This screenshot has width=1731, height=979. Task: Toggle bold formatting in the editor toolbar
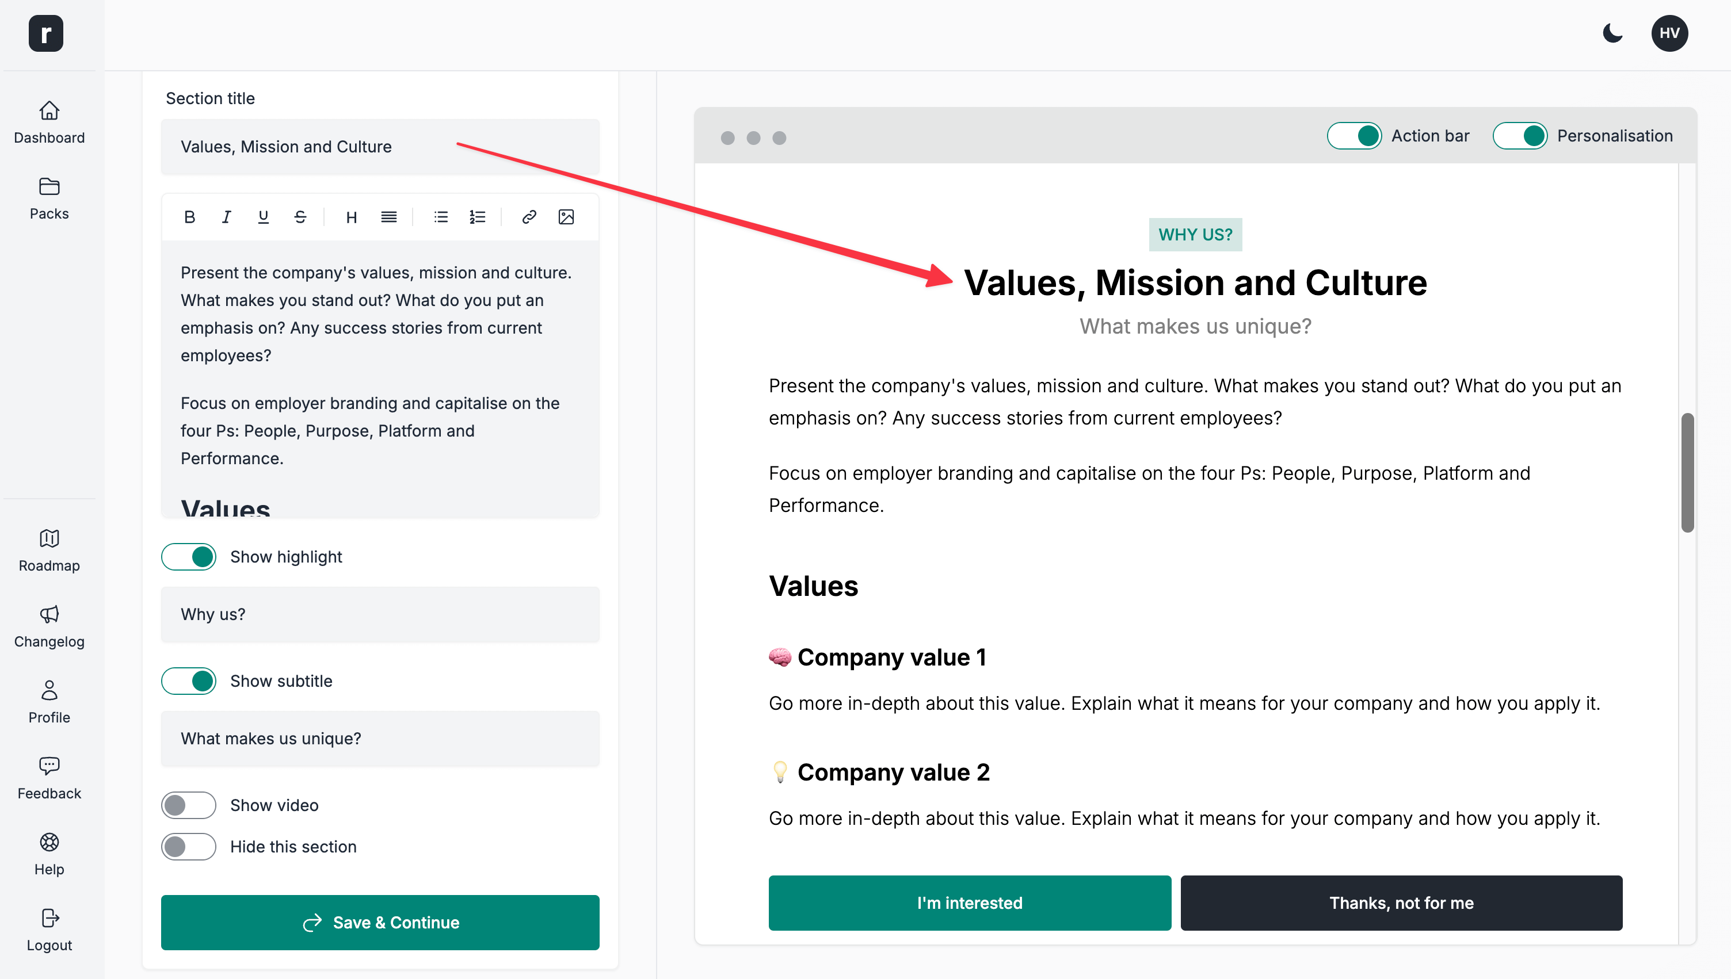(x=190, y=216)
